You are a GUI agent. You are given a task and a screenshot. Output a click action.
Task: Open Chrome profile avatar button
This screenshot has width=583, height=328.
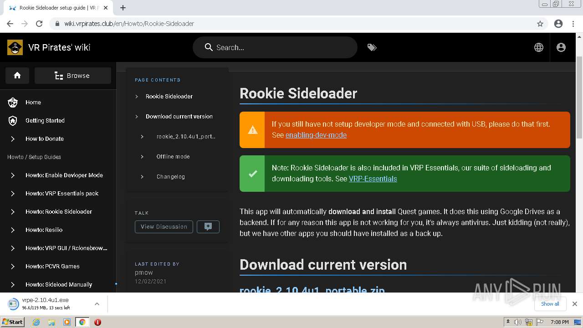(558, 24)
